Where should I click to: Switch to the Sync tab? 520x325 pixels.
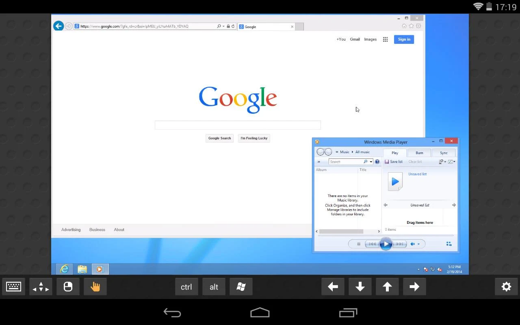(x=444, y=153)
